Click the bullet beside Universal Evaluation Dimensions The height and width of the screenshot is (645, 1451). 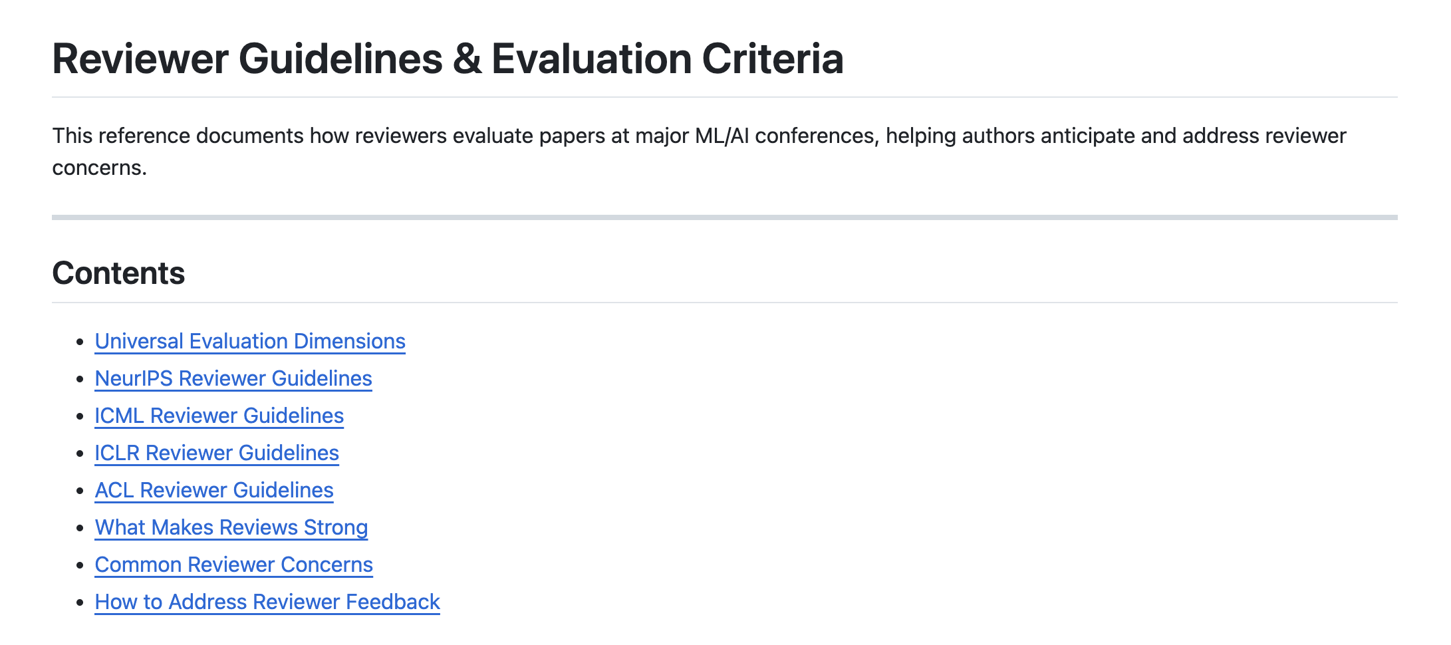click(x=80, y=342)
